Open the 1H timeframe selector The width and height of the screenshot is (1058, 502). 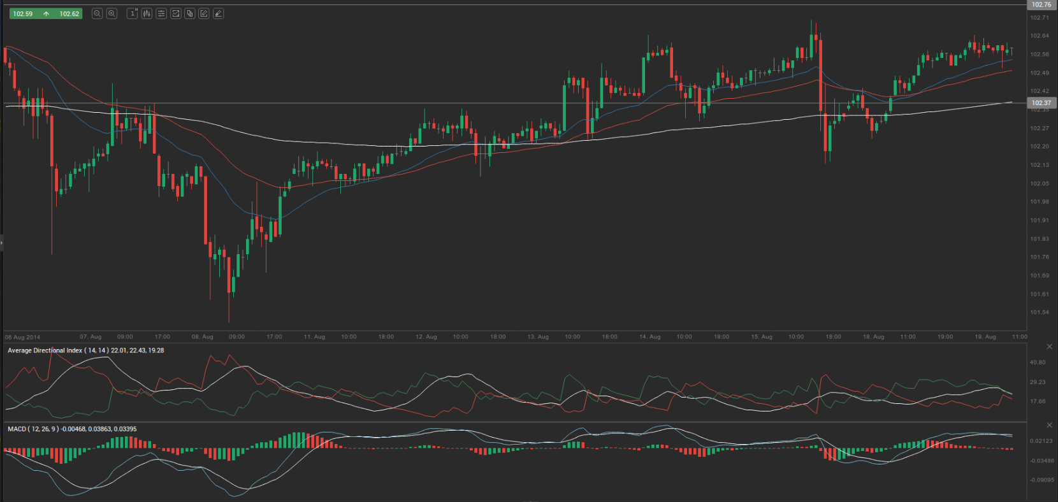point(133,13)
